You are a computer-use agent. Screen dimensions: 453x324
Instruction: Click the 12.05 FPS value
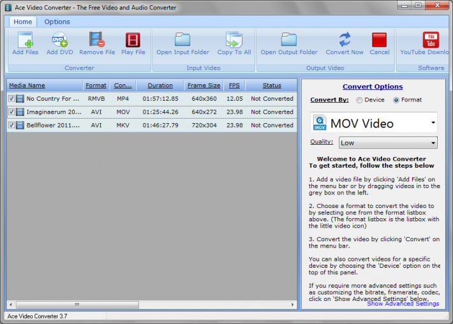[235, 99]
